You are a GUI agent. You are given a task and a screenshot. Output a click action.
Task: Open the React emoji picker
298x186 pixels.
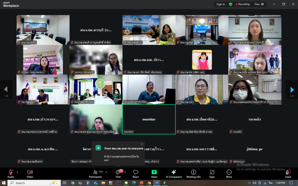pos(136,173)
